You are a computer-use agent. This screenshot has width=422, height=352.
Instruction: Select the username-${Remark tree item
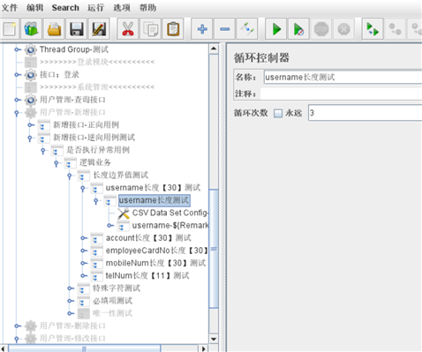[x=170, y=226]
